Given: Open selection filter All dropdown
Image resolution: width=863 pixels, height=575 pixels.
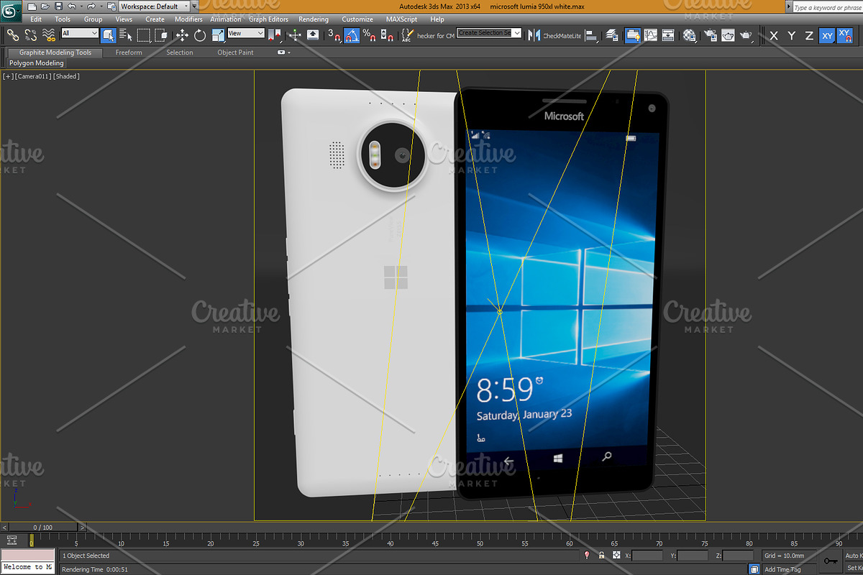Looking at the screenshot, I should [x=80, y=33].
